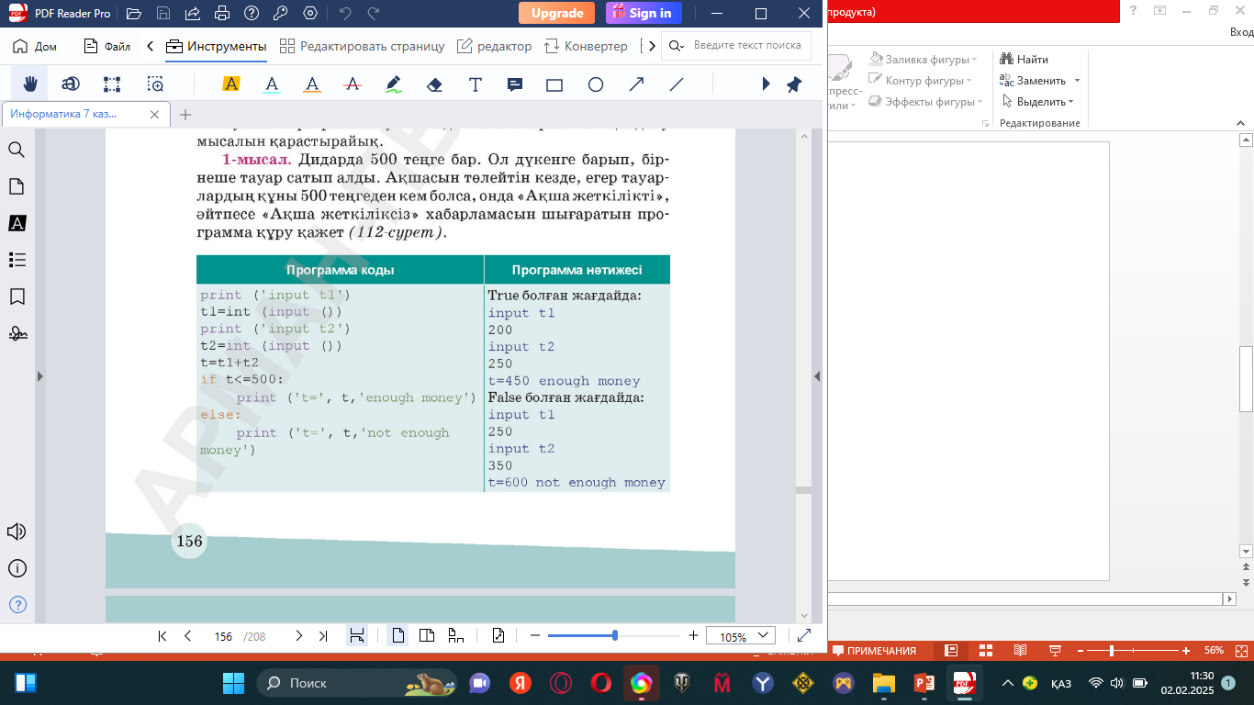Open bookmarks panel in left sidebar

click(17, 297)
